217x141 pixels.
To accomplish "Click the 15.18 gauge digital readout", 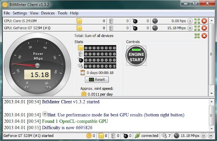I will [x=37, y=75].
